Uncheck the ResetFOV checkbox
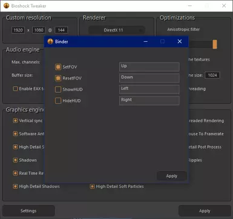 (x=58, y=78)
